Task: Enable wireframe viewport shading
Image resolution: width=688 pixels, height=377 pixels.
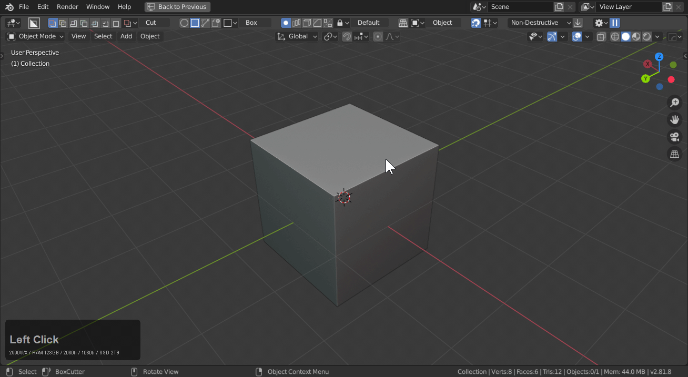Action: (x=614, y=36)
